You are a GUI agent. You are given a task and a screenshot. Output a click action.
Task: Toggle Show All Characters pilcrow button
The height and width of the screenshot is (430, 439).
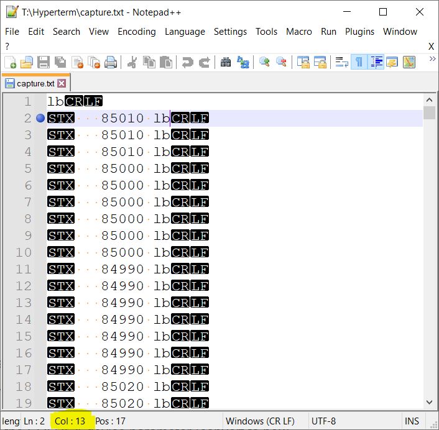point(359,62)
